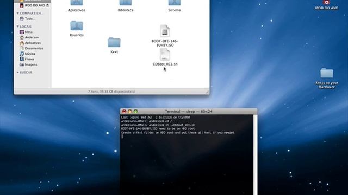Click the Terminal title bar text

[189, 112]
